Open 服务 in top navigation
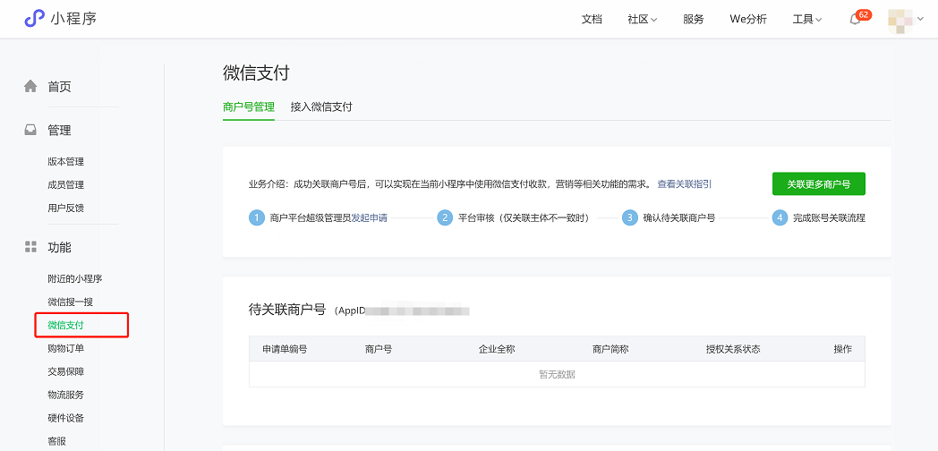 694,19
